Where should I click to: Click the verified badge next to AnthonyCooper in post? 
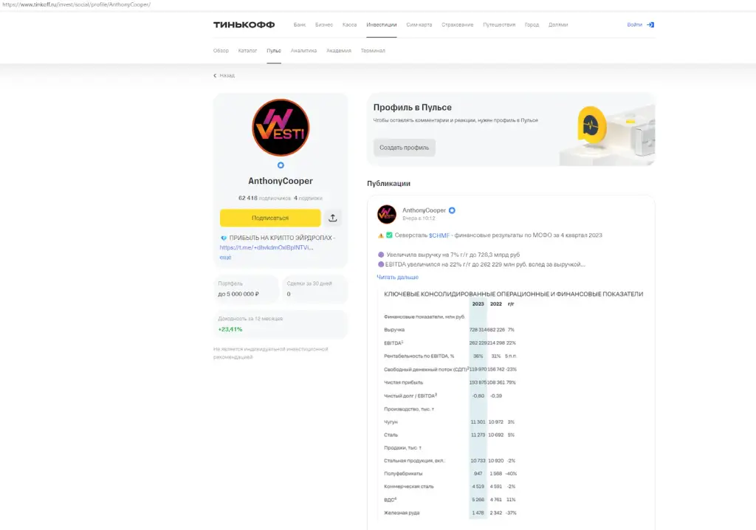[452, 210]
